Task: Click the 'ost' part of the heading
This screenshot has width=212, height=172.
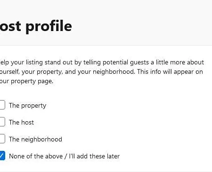Action: 10,26
